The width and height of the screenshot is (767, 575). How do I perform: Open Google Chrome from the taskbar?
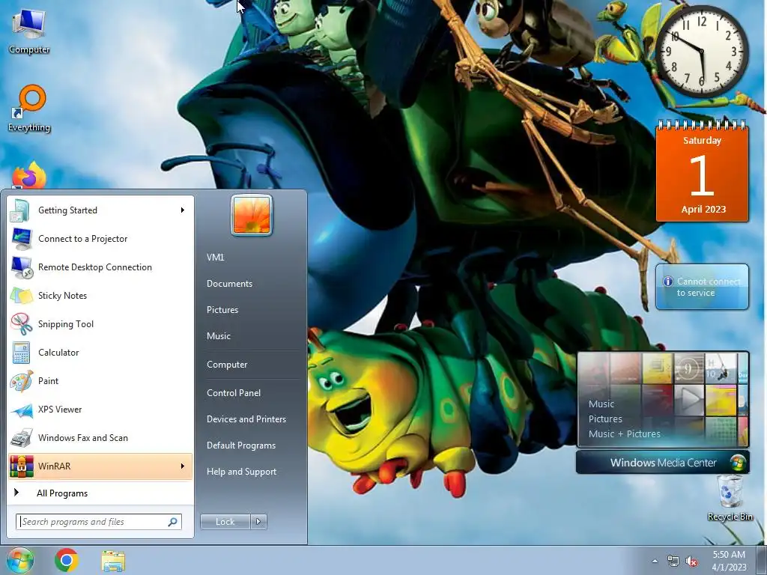(x=67, y=560)
